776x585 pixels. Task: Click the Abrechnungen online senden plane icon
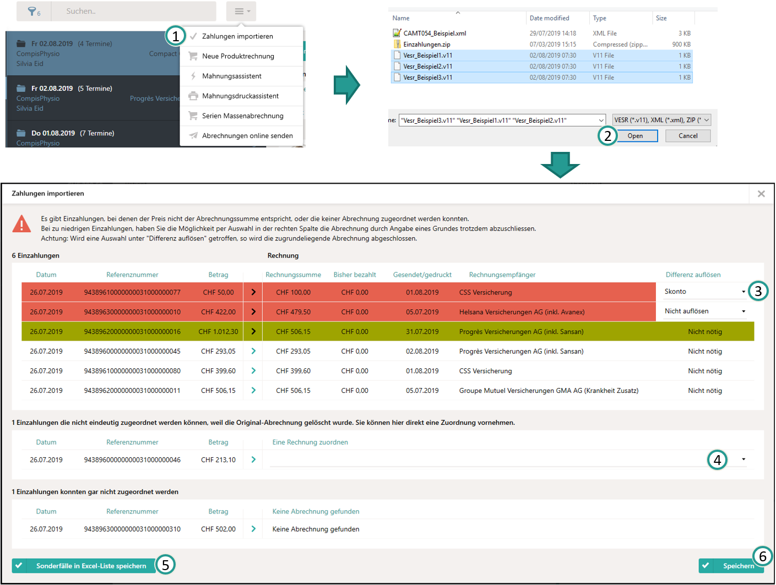coord(193,135)
